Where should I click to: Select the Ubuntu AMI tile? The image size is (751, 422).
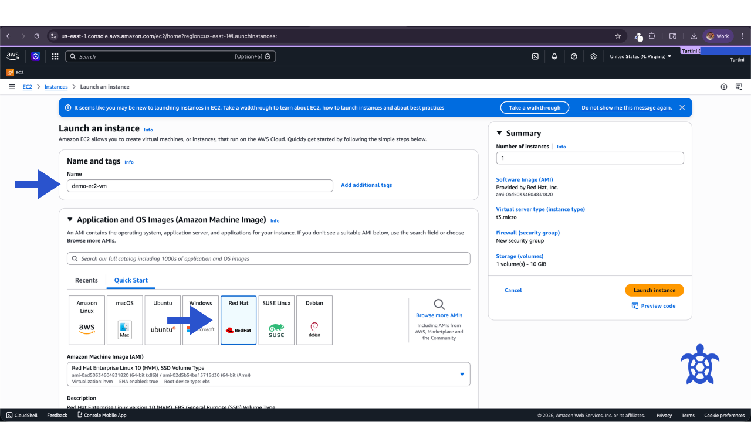coord(163,320)
